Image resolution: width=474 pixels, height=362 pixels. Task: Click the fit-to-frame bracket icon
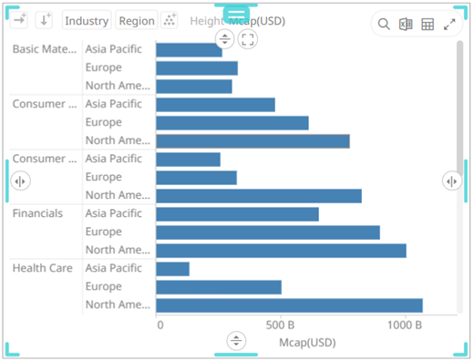248,39
